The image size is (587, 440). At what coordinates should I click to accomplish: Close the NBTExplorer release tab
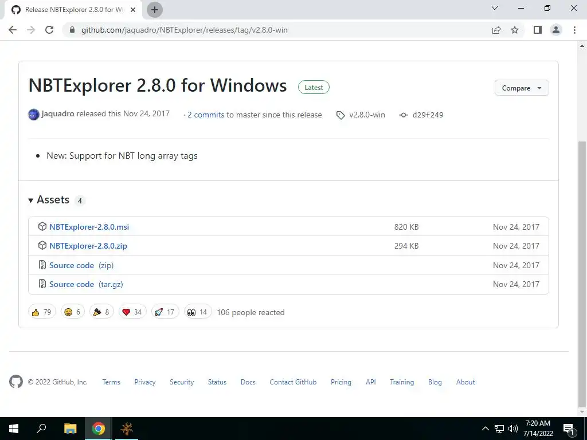(x=133, y=10)
